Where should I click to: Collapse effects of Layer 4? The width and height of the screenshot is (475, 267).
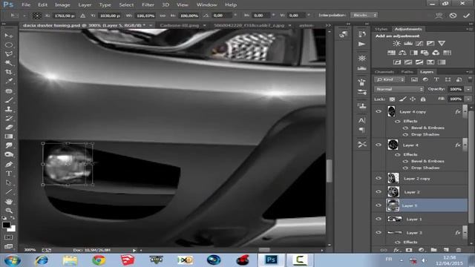click(x=465, y=145)
